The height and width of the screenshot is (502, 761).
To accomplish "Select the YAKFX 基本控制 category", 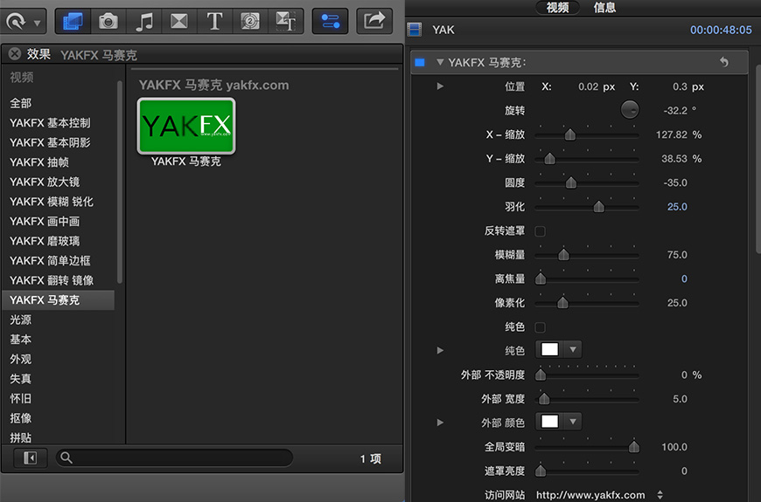I will coord(50,123).
